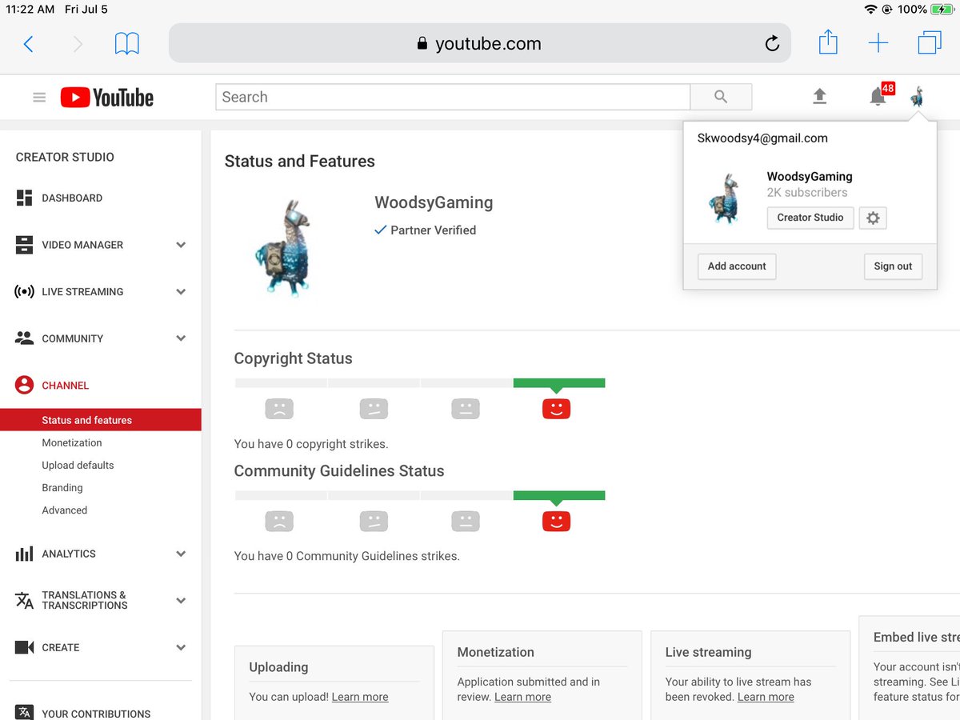Screen dimensions: 960x720
Task: Click the saddest gray face under Copyright Status
Action: pos(279,409)
